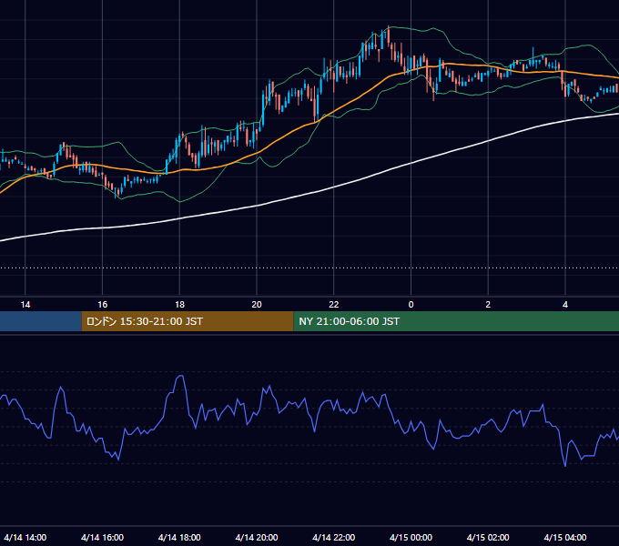
Task: Click the 4/14 16:00 date label
Action: pos(102,537)
